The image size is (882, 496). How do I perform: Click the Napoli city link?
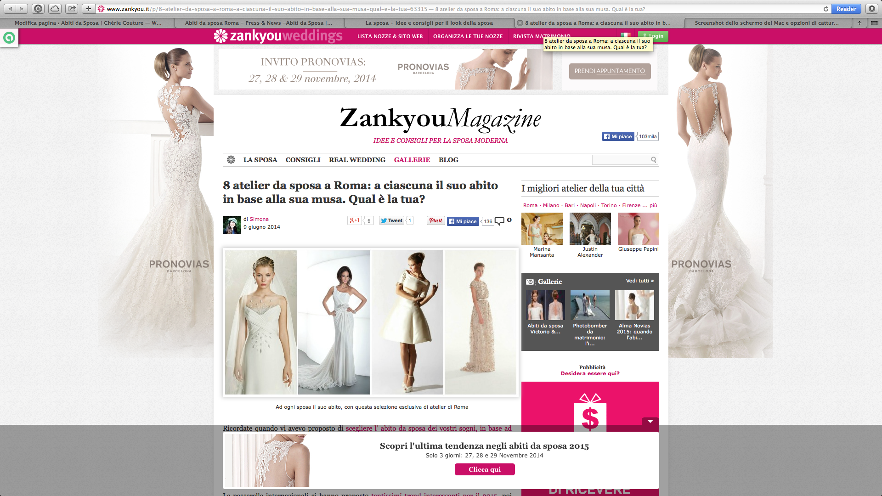coord(588,205)
